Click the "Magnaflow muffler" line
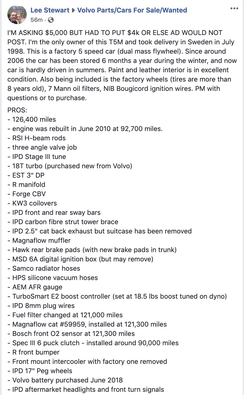Viewport: 244px width, 395px height. point(39,241)
